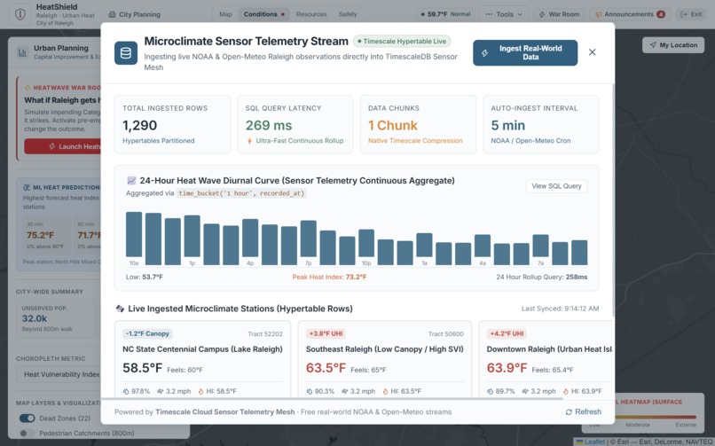The width and height of the screenshot is (715, 446).
Task: Click the modal vertical scrollbar
Action: pyautogui.click(x=612, y=200)
